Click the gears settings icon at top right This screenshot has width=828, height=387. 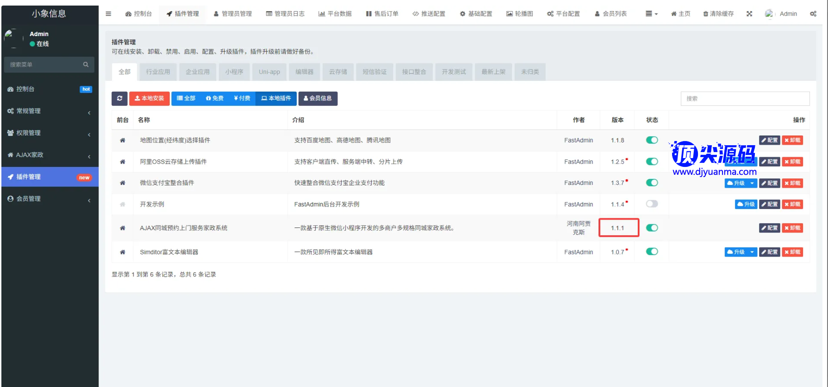coord(813,14)
